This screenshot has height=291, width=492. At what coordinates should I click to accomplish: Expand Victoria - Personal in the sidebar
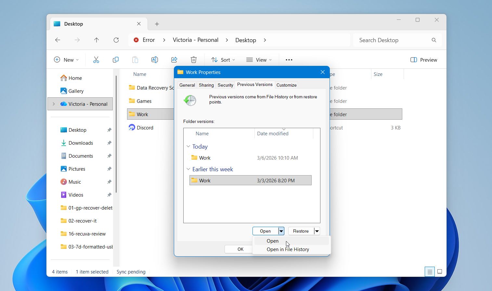tap(54, 104)
